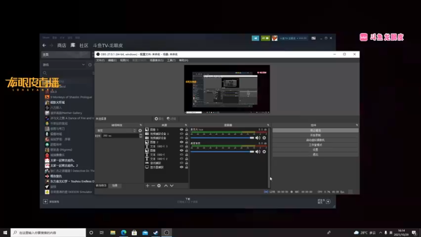421x237 pixels.
Task: Open the OBS 帮助(H) menu
Action: coord(184,61)
